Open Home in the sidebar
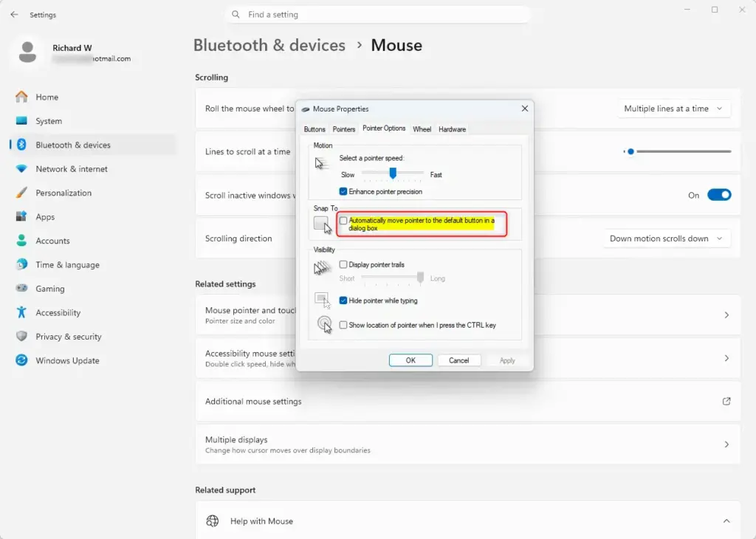Image resolution: width=756 pixels, height=539 pixels. click(47, 97)
